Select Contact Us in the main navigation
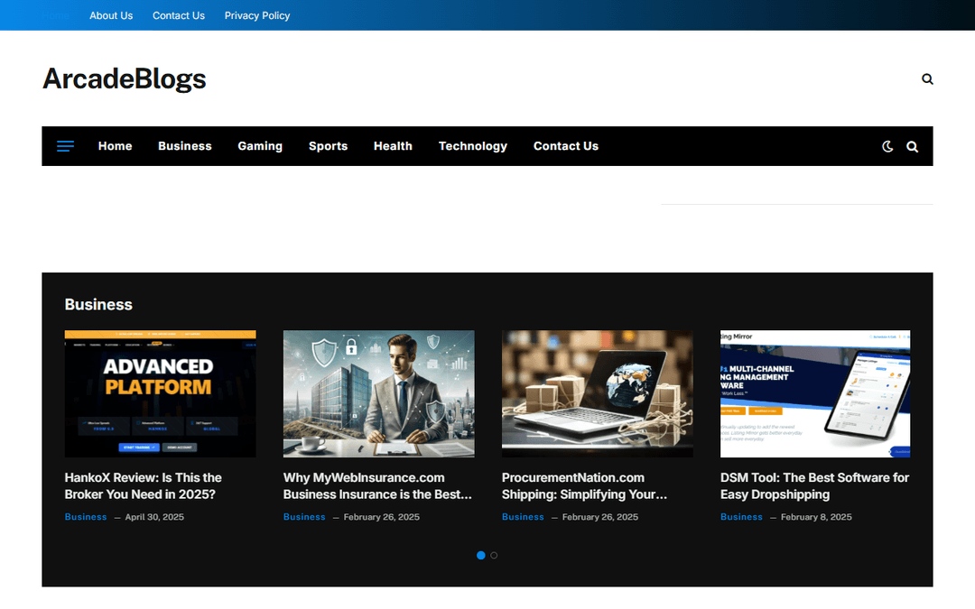Image resolution: width=975 pixels, height=609 pixels. tap(566, 146)
